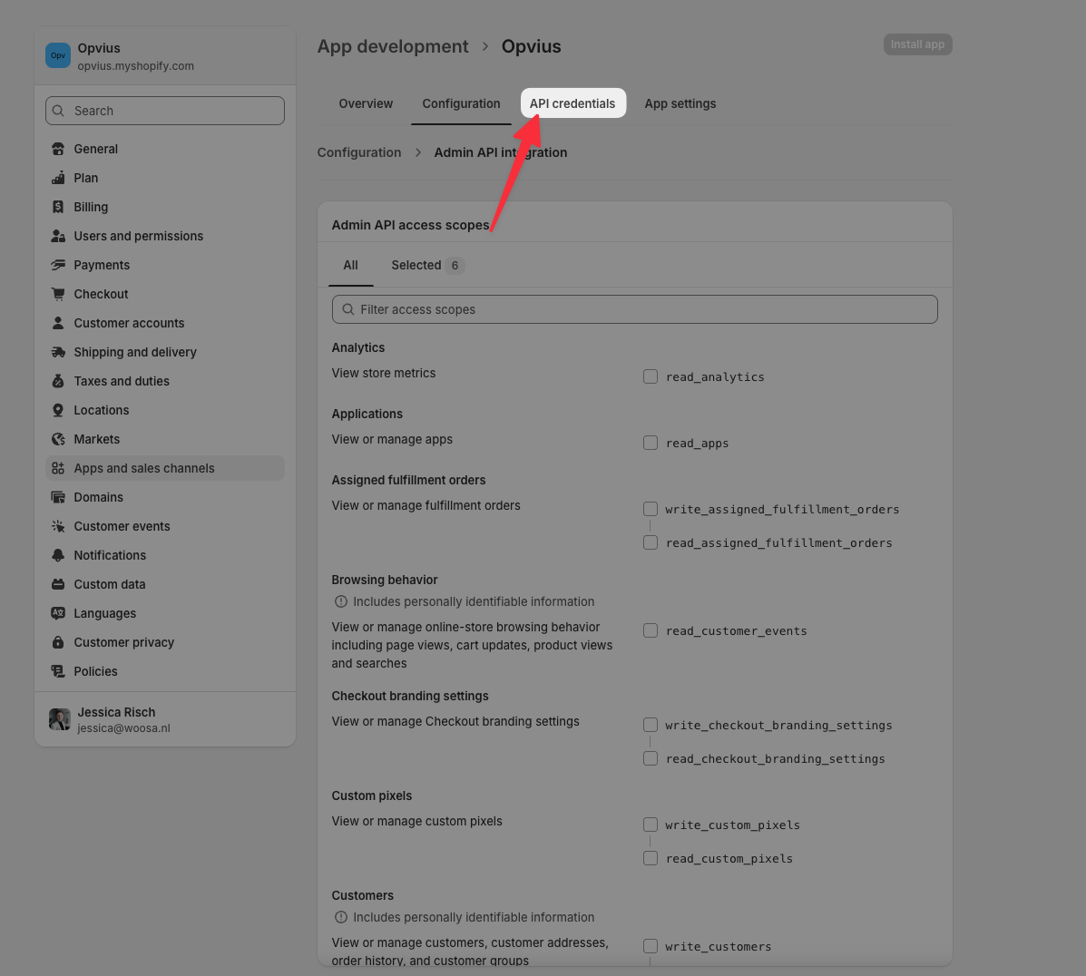The width and height of the screenshot is (1086, 976).
Task: Enable the read_analytics checkbox
Action: [651, 376]
